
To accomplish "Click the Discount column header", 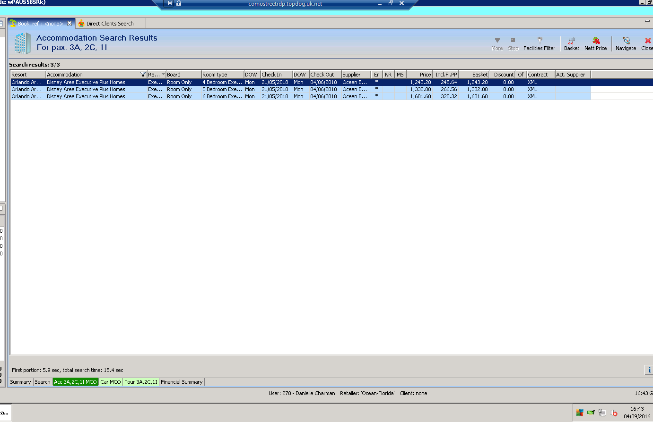I will (502, 75).
